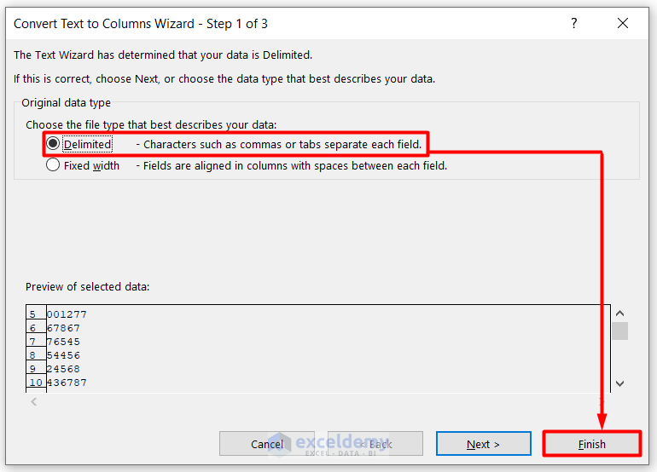This screenshot has height=472, width=657.
Task: Click the preview scroll down arrow
Action: click(x=620, y=383)
